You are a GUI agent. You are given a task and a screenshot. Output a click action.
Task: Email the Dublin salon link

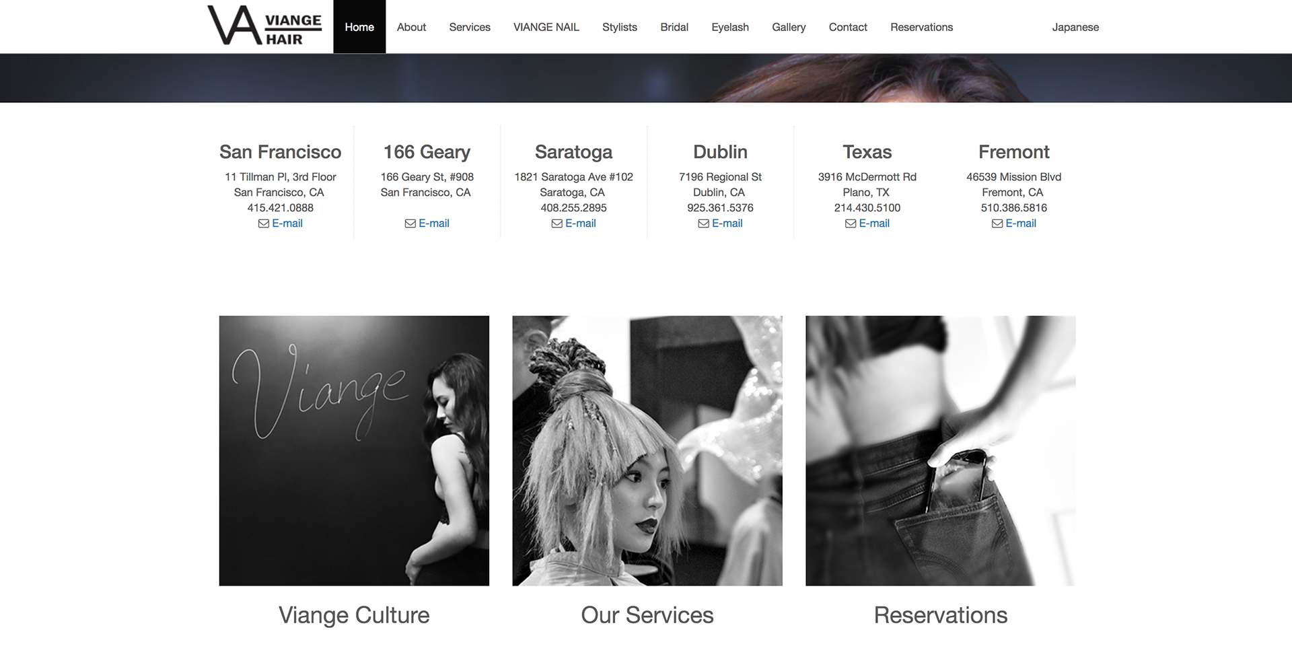[x=727, y=223]
